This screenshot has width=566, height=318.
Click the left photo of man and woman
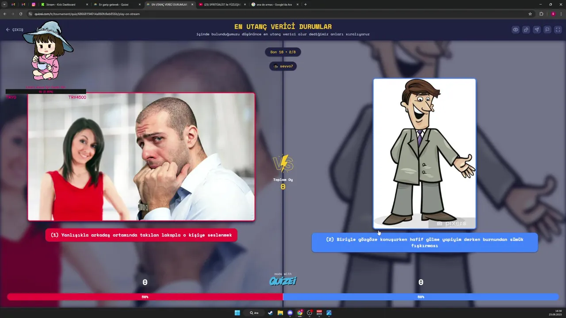[x=141, y=156]
